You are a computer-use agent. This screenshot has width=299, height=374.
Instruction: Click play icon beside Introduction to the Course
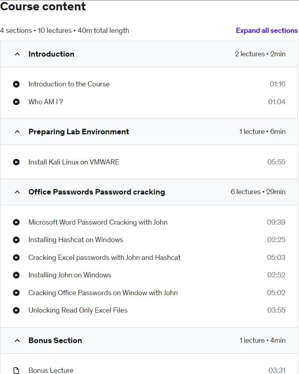pyautogui.click(x=16, y=84)
